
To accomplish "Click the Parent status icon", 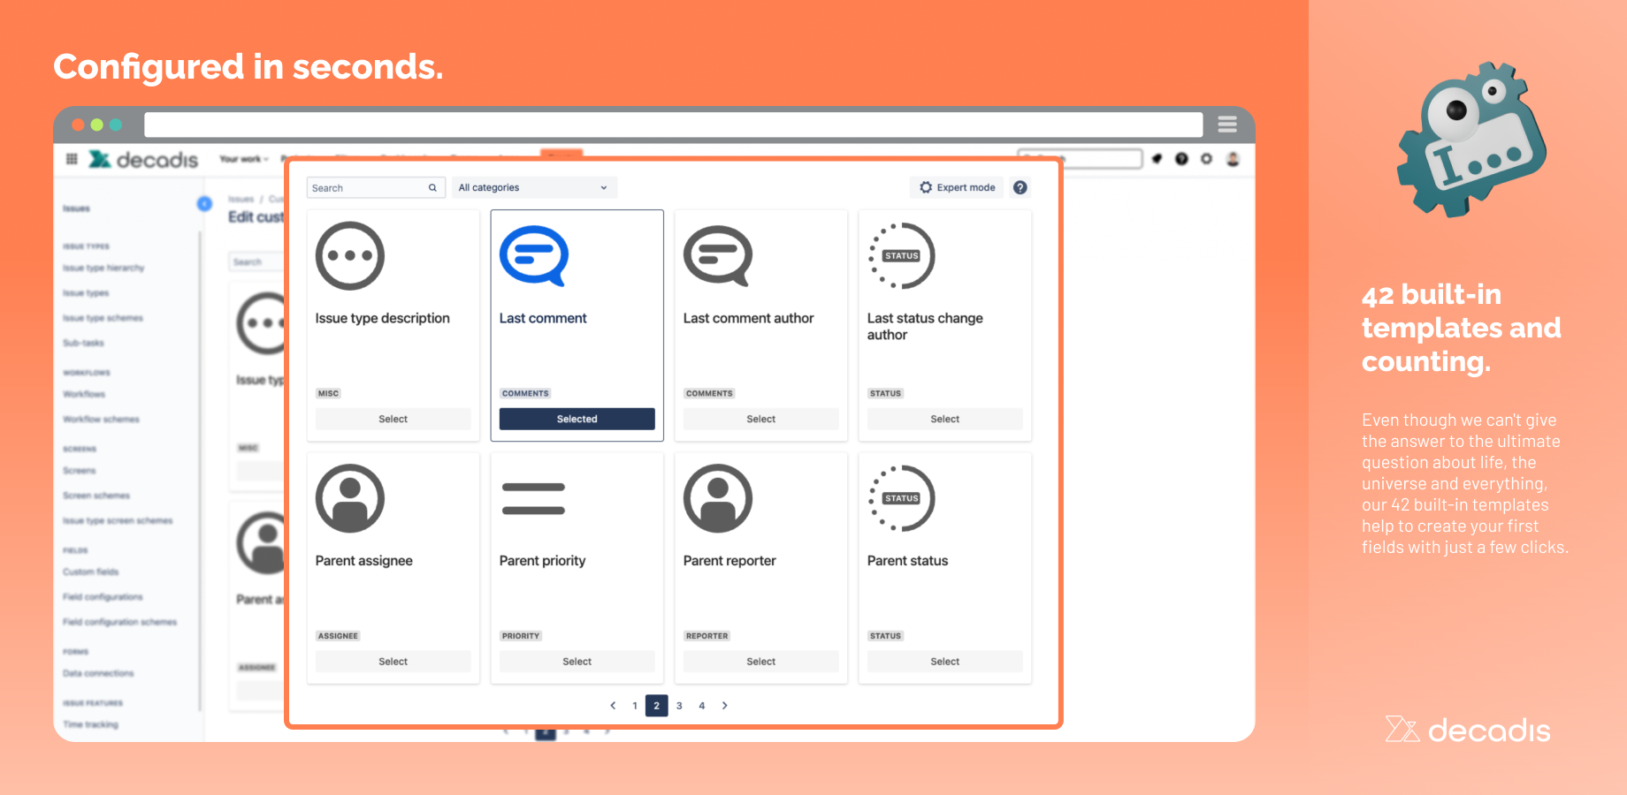I will point(902,498).
